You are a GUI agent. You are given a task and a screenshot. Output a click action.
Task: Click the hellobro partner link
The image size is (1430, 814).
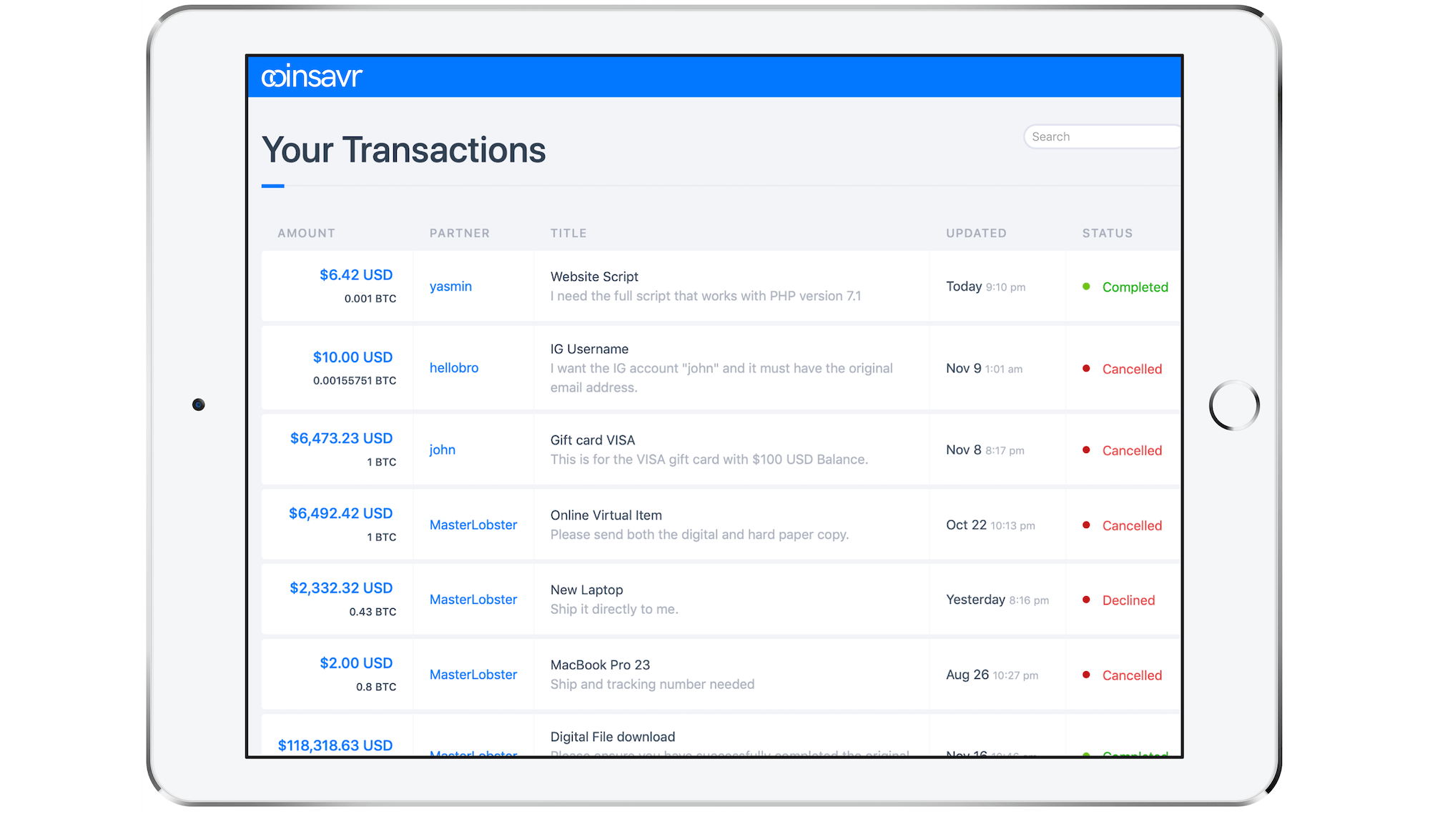point(453,367)
